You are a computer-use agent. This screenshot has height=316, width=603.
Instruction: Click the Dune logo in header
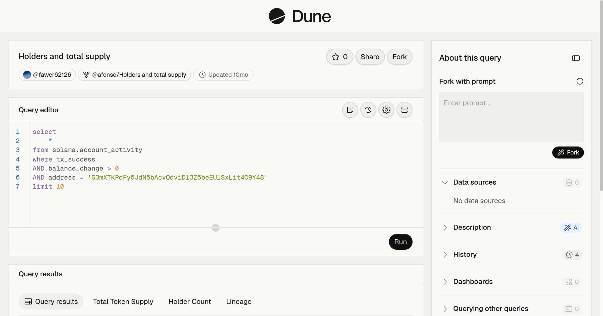(300, 16)
